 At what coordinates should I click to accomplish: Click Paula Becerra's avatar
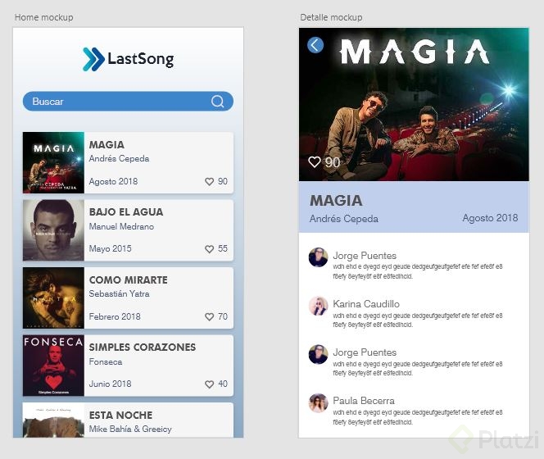[318, 403]
